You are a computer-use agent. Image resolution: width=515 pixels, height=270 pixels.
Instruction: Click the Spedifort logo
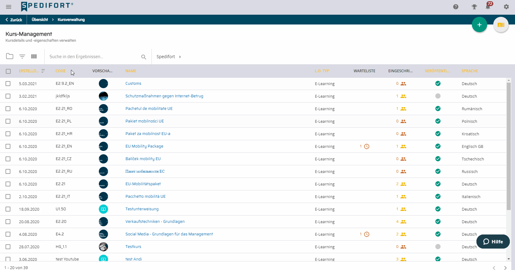pyautogui.click(x=47, y=6)
